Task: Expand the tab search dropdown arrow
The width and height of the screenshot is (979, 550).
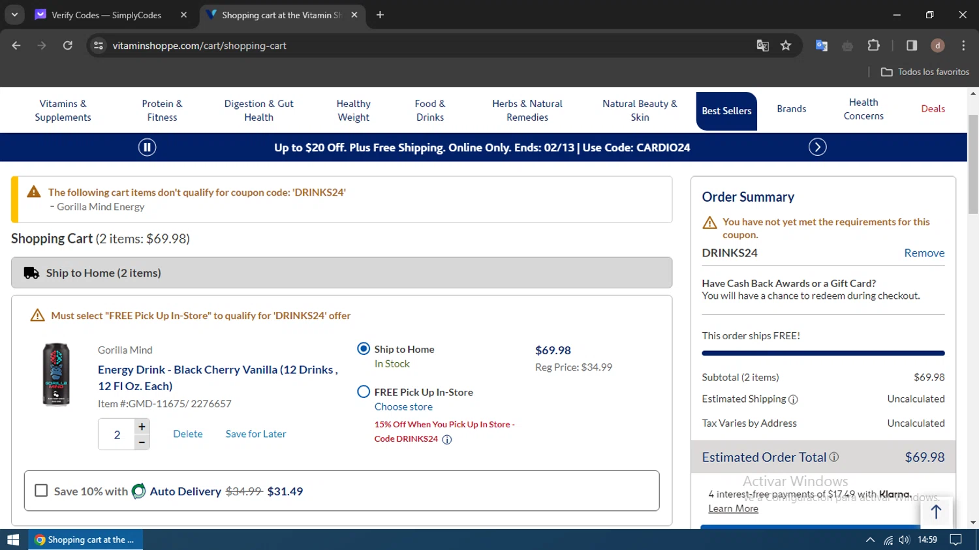Action: click(14, 15)
